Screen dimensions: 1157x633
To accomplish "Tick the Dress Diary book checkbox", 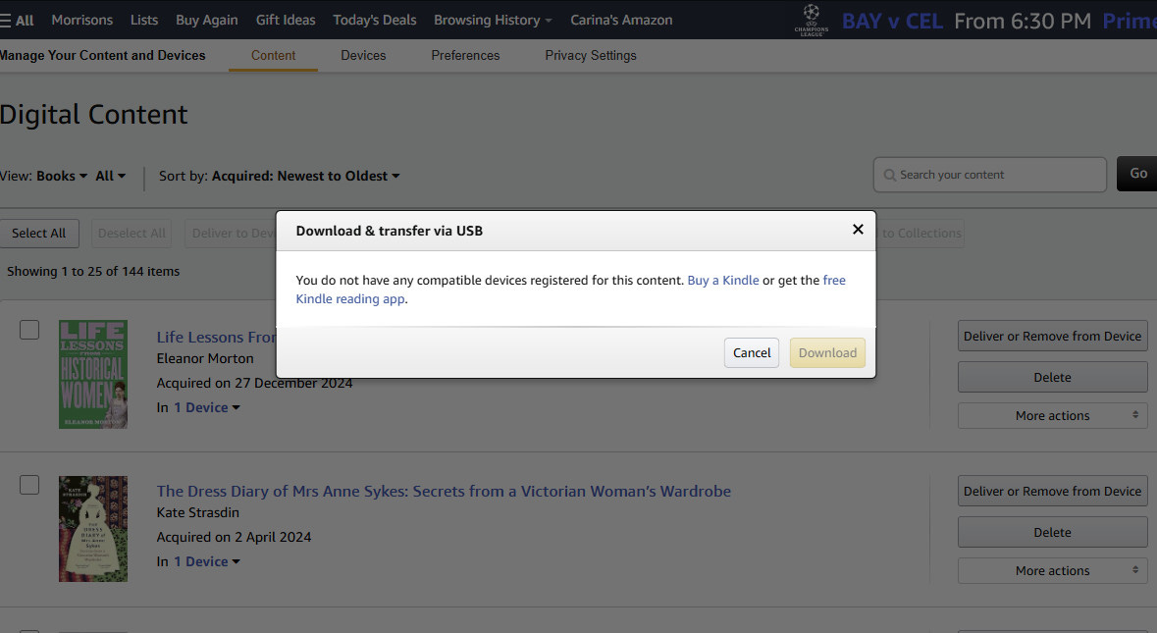I will coord(29,485).
